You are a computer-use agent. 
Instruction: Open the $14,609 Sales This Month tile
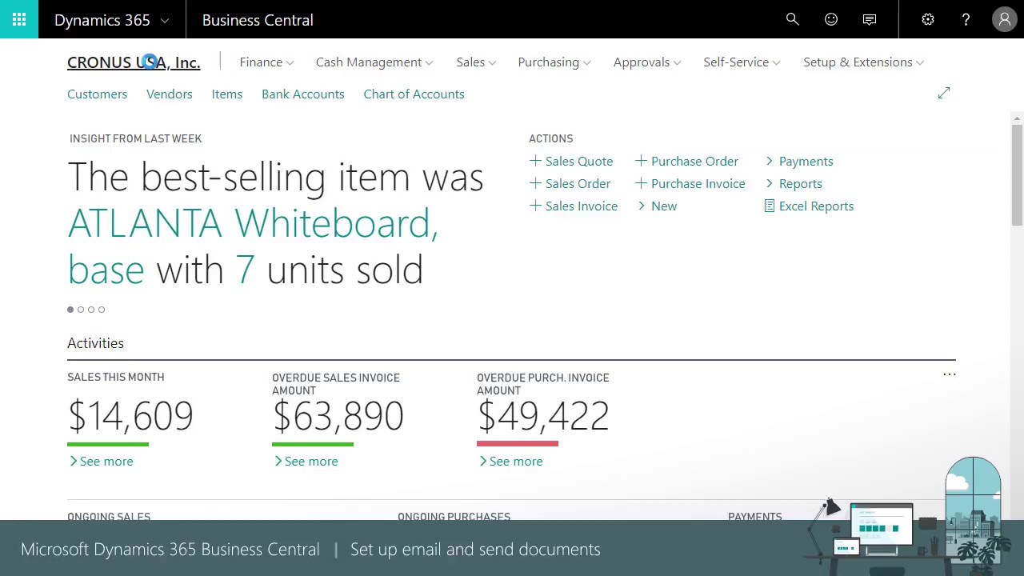coord(130,416)
